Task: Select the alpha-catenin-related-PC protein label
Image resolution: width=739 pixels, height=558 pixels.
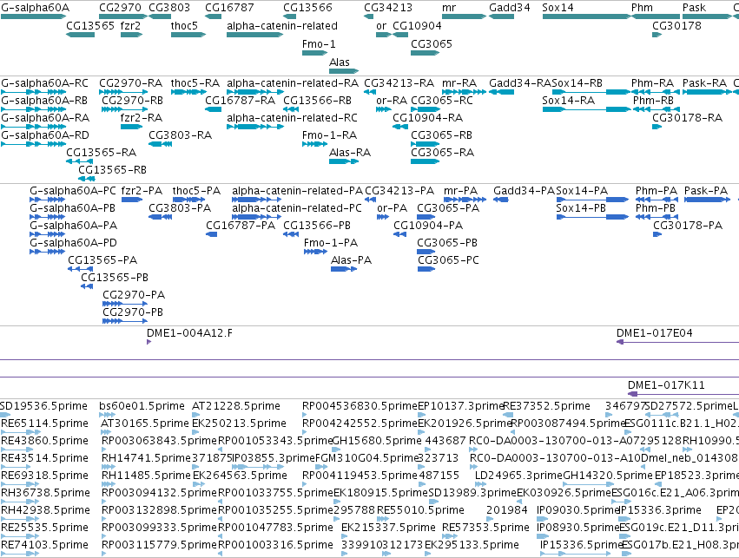Action: (297, 208)
